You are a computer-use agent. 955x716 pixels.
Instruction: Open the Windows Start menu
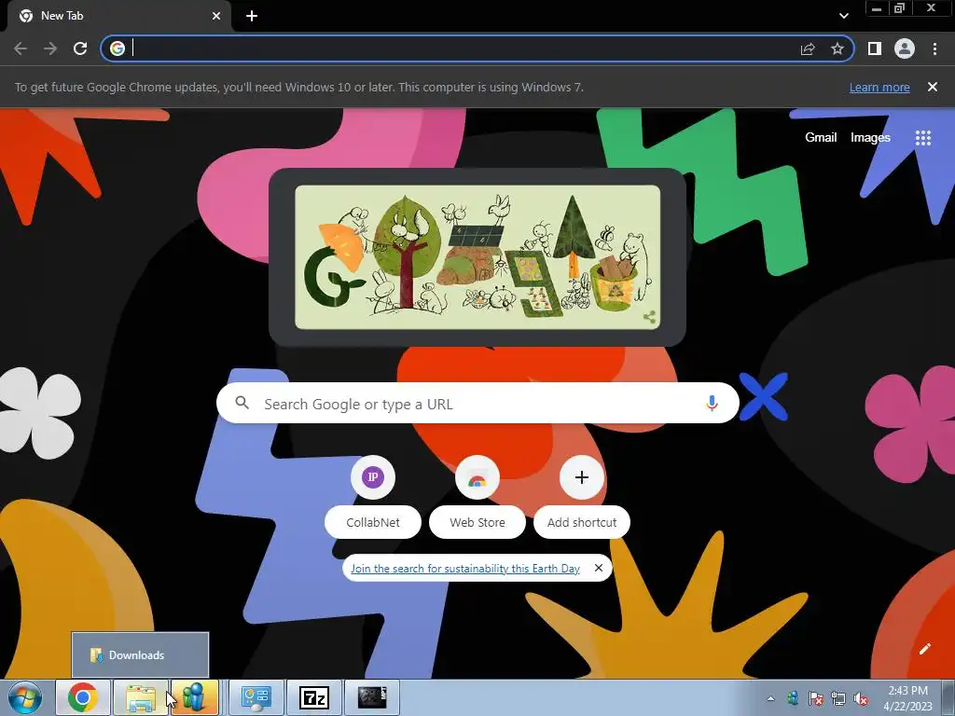click(x=24, y=697)
